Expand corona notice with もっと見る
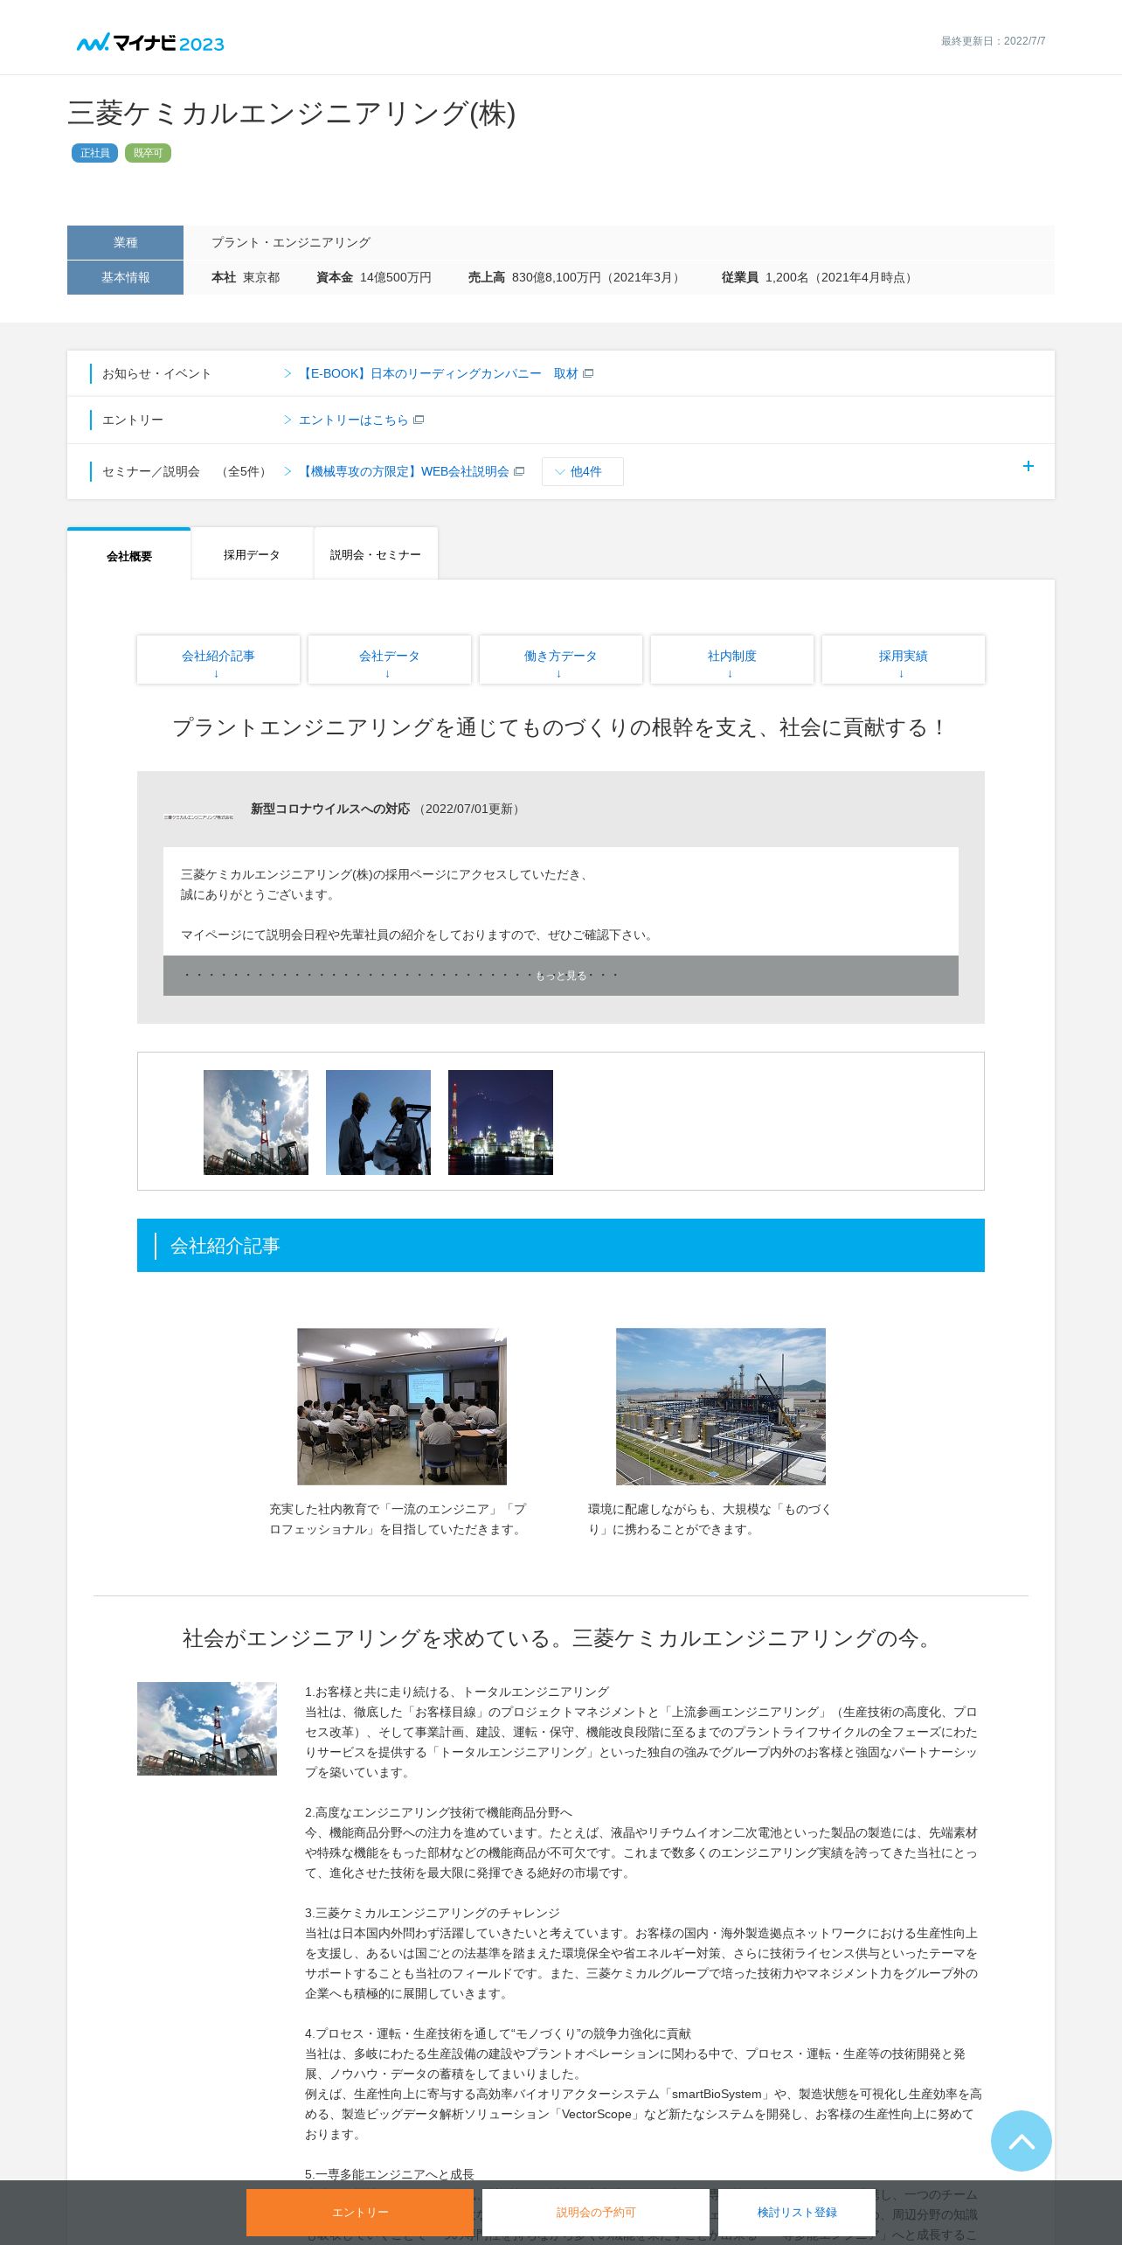The image size is (1122, 2245). tap(561, 976)
